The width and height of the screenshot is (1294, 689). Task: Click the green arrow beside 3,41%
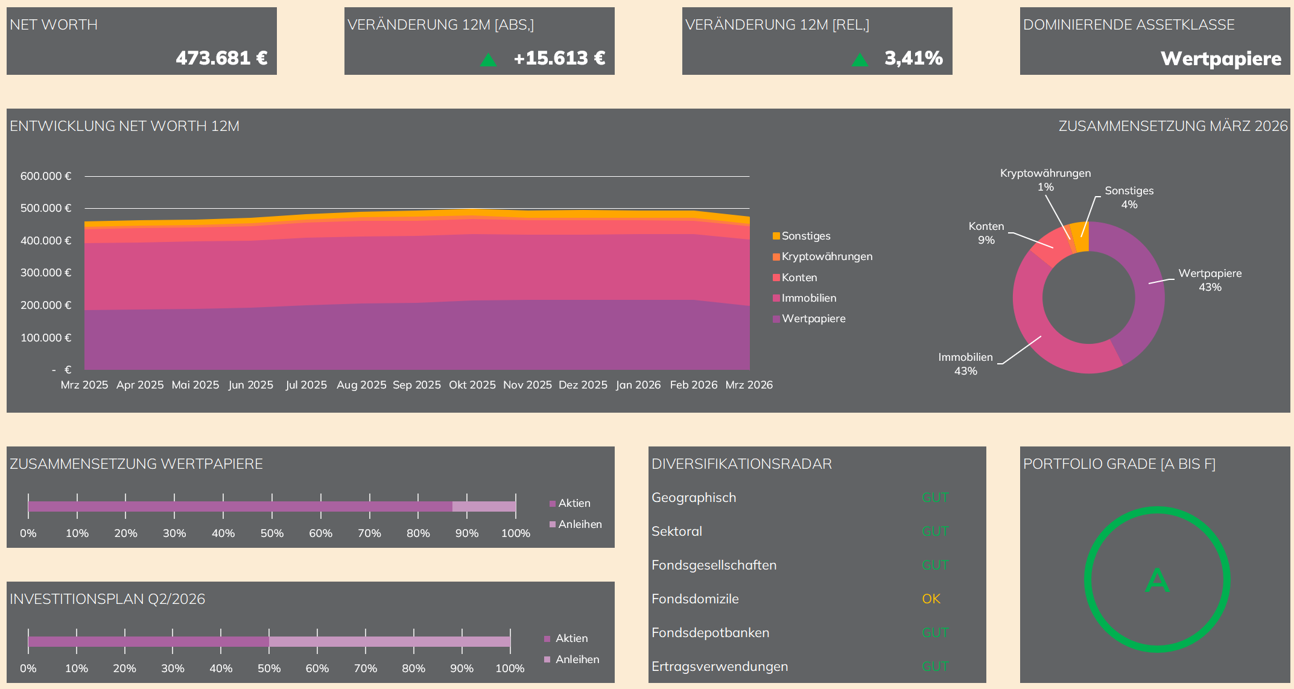[860, 59]
